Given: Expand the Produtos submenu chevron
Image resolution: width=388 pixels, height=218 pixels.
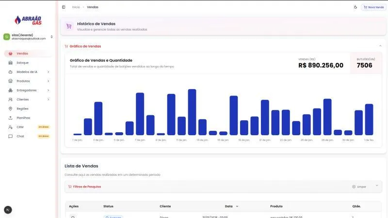Looking at the screenshot, I should pos(48,81).
